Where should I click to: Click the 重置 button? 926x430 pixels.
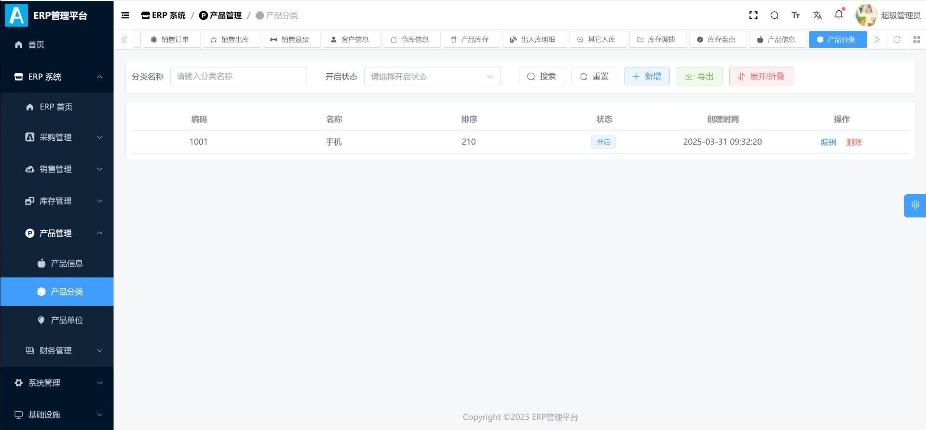pyautogui.click(x=595, y=76)
